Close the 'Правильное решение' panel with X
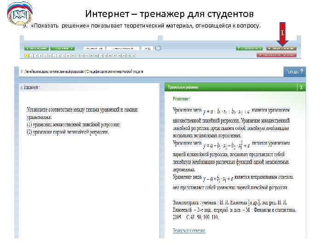This screenshot has height=248, width=331. [x=301, y=87]
